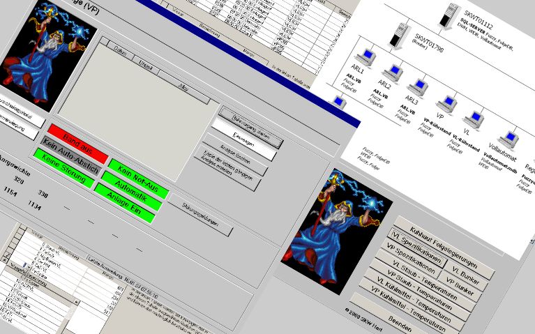Screen dimensions: 535x334
Task: Click the white Einwaagen field
Action: coord(244,139)
